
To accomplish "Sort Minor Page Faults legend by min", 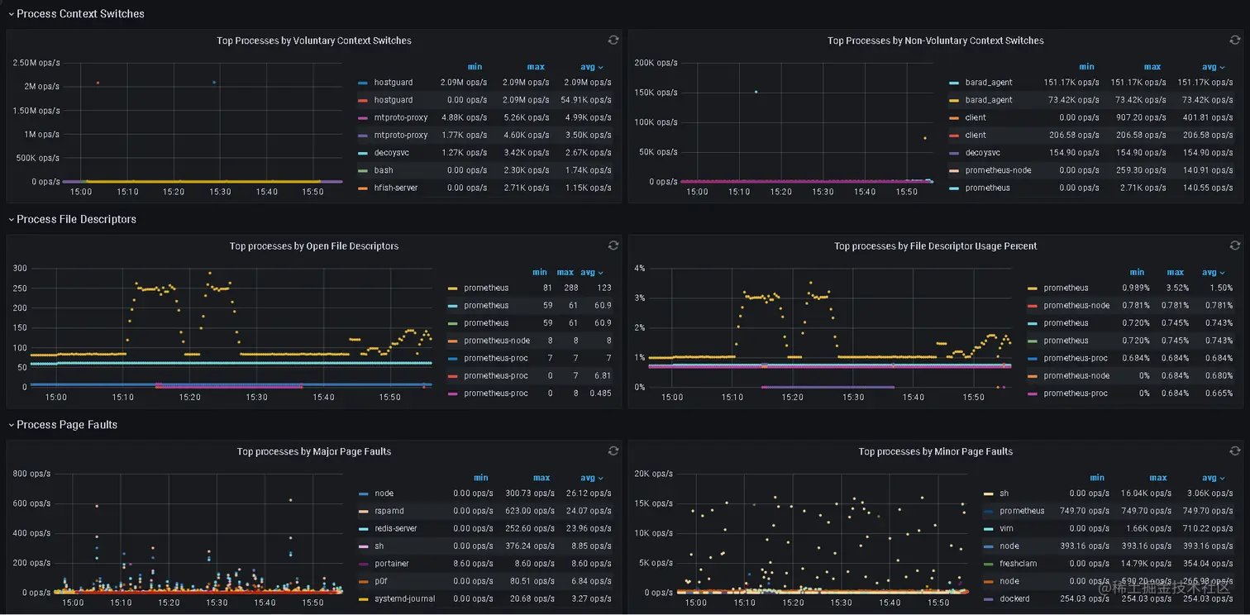I will [1097, 478].
